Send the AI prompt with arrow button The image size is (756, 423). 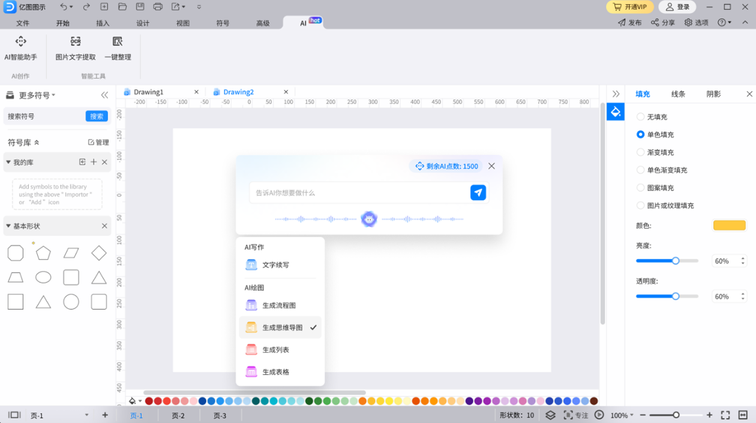478,192
